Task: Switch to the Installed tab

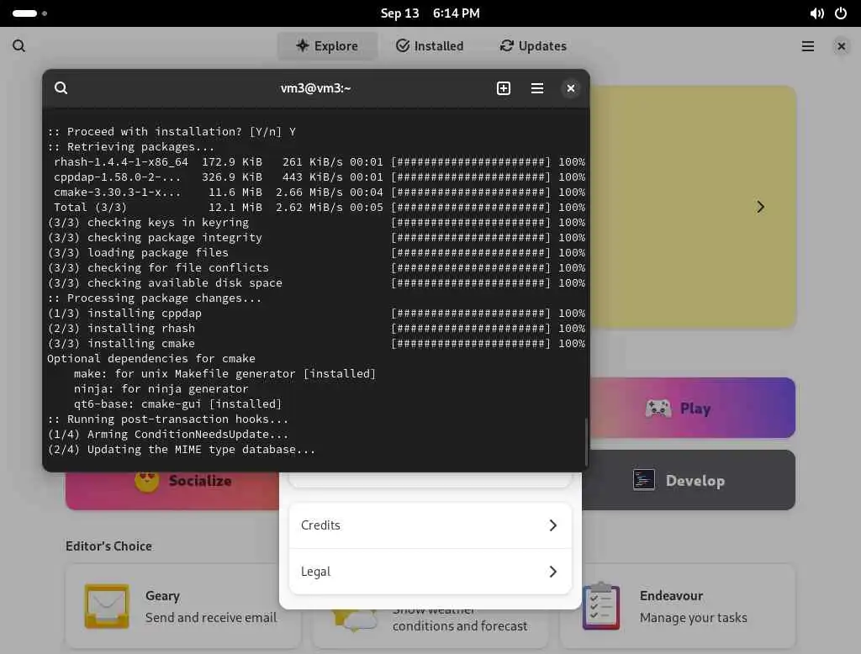Action: (430, 45)
